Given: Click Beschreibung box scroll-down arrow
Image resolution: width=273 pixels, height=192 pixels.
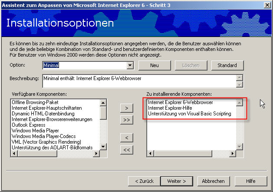Looking at the screenshot, I should (x=240, y=84).
